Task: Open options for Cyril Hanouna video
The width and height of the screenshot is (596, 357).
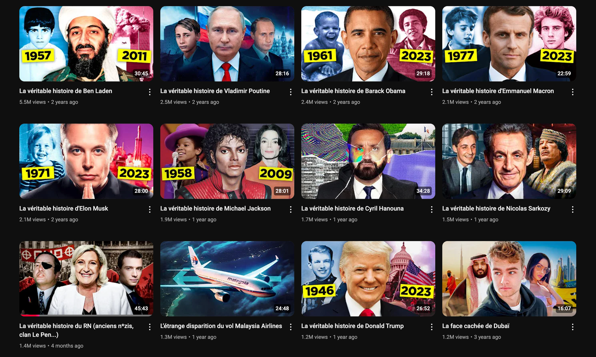Action: click(x=432, y=209)
